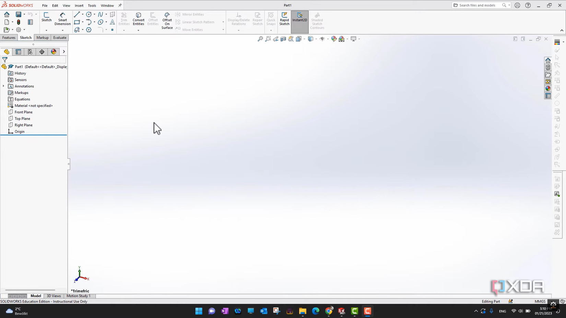Viewport: 566px width, 318px height.
Task: Click the Convert Entities tool
Action: (138, 19)
